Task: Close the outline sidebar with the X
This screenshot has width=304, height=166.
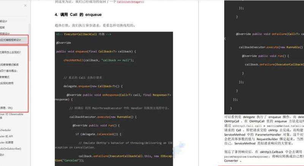Action: click(x=25, y=6)
